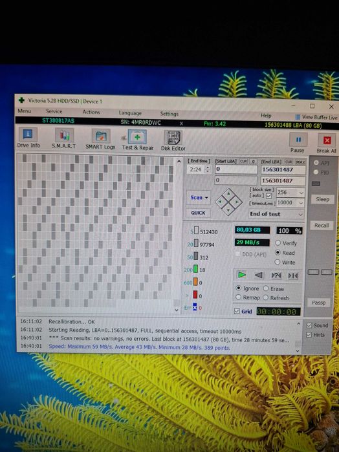339x452 pixels.
Task: Click the Passp button
Action: [x=318, y=303]
